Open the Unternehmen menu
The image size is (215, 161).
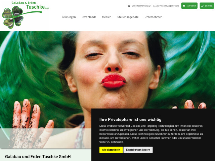pos(154,17)
